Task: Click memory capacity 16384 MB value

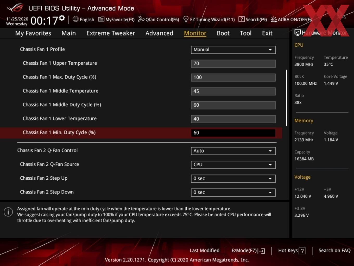Action: pos(304,159)
